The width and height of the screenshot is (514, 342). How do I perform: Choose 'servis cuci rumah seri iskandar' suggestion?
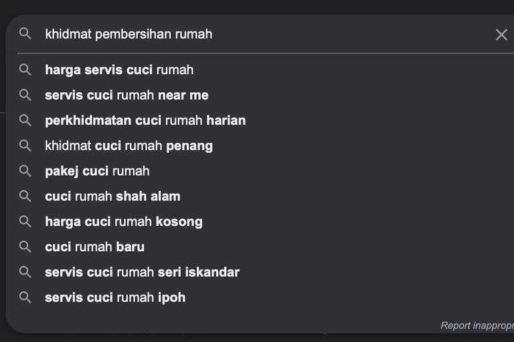pyautogui.click(x=142, y=273)
